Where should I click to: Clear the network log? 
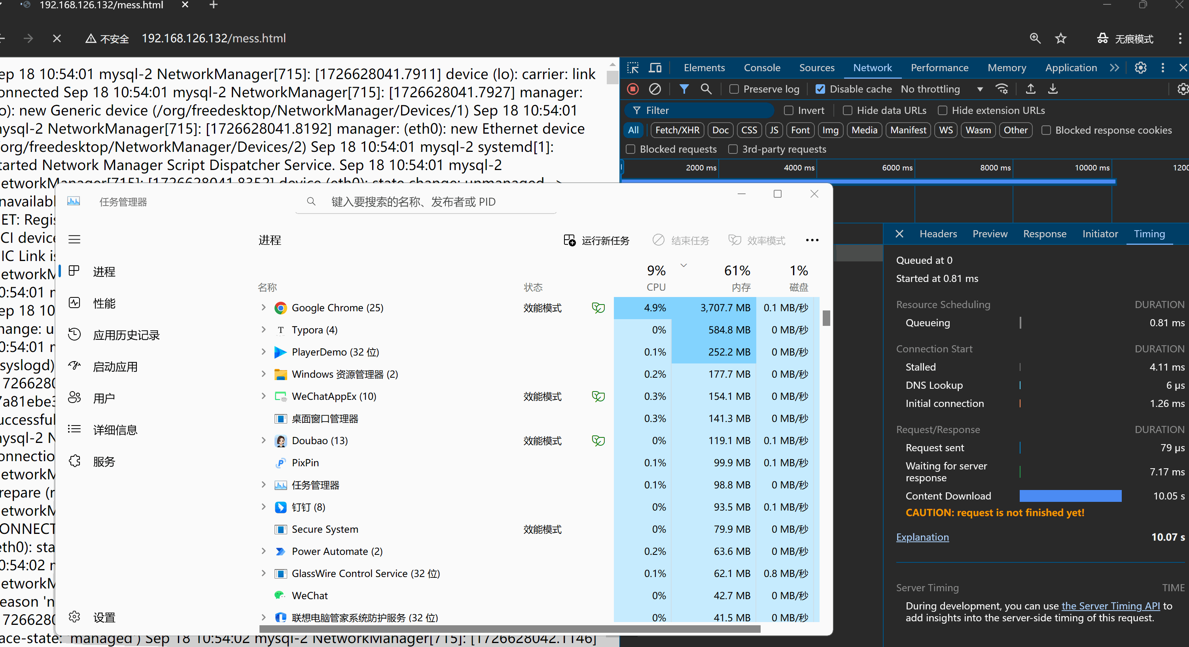click(655, 89)
